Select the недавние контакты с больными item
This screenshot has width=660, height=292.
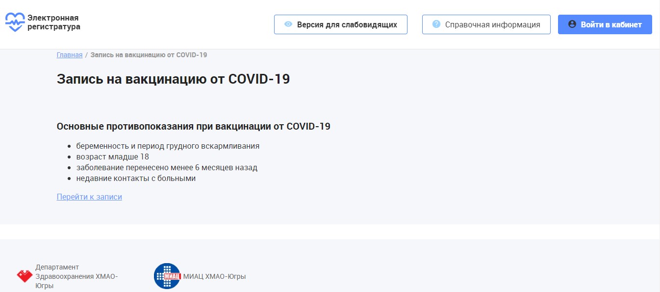pos(136,178)
